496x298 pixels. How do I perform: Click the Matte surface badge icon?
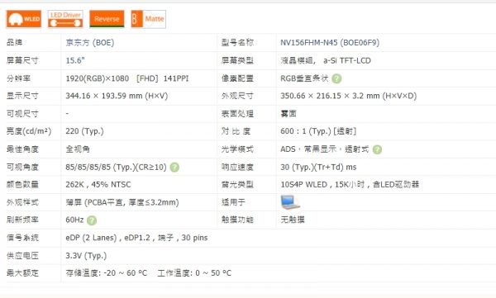point(148,19)
